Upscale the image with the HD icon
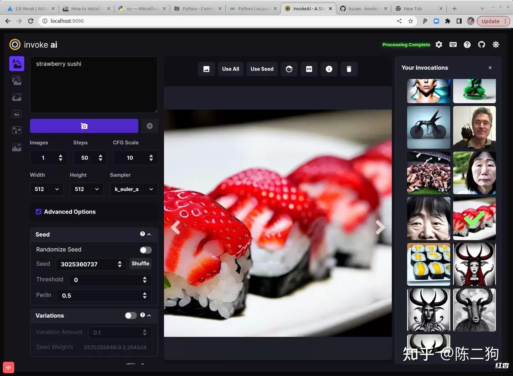Image resolution: width=513 pixels, height=376 pixels. tap(309, 69)
